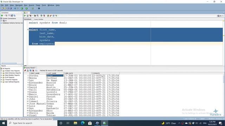Click the Commit icon in worksheet toolbar
Image resolution: width=225 pixels, height=126 pixels.
41,15
